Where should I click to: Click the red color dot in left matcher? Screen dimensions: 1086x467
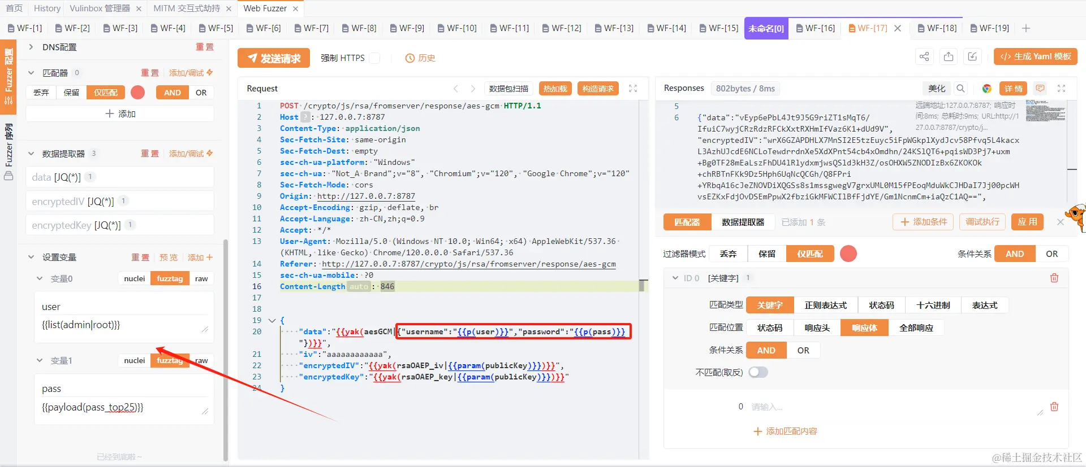coord(137,93)
